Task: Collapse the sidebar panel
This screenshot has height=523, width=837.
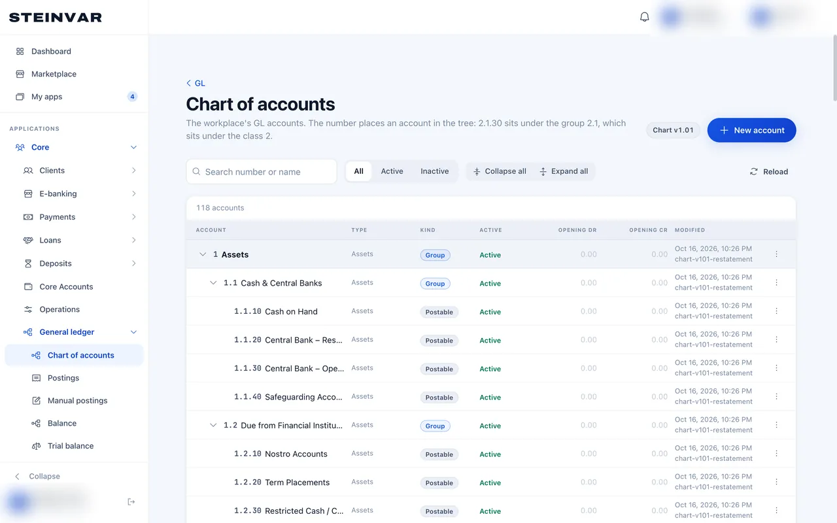Action: point(38,476)
